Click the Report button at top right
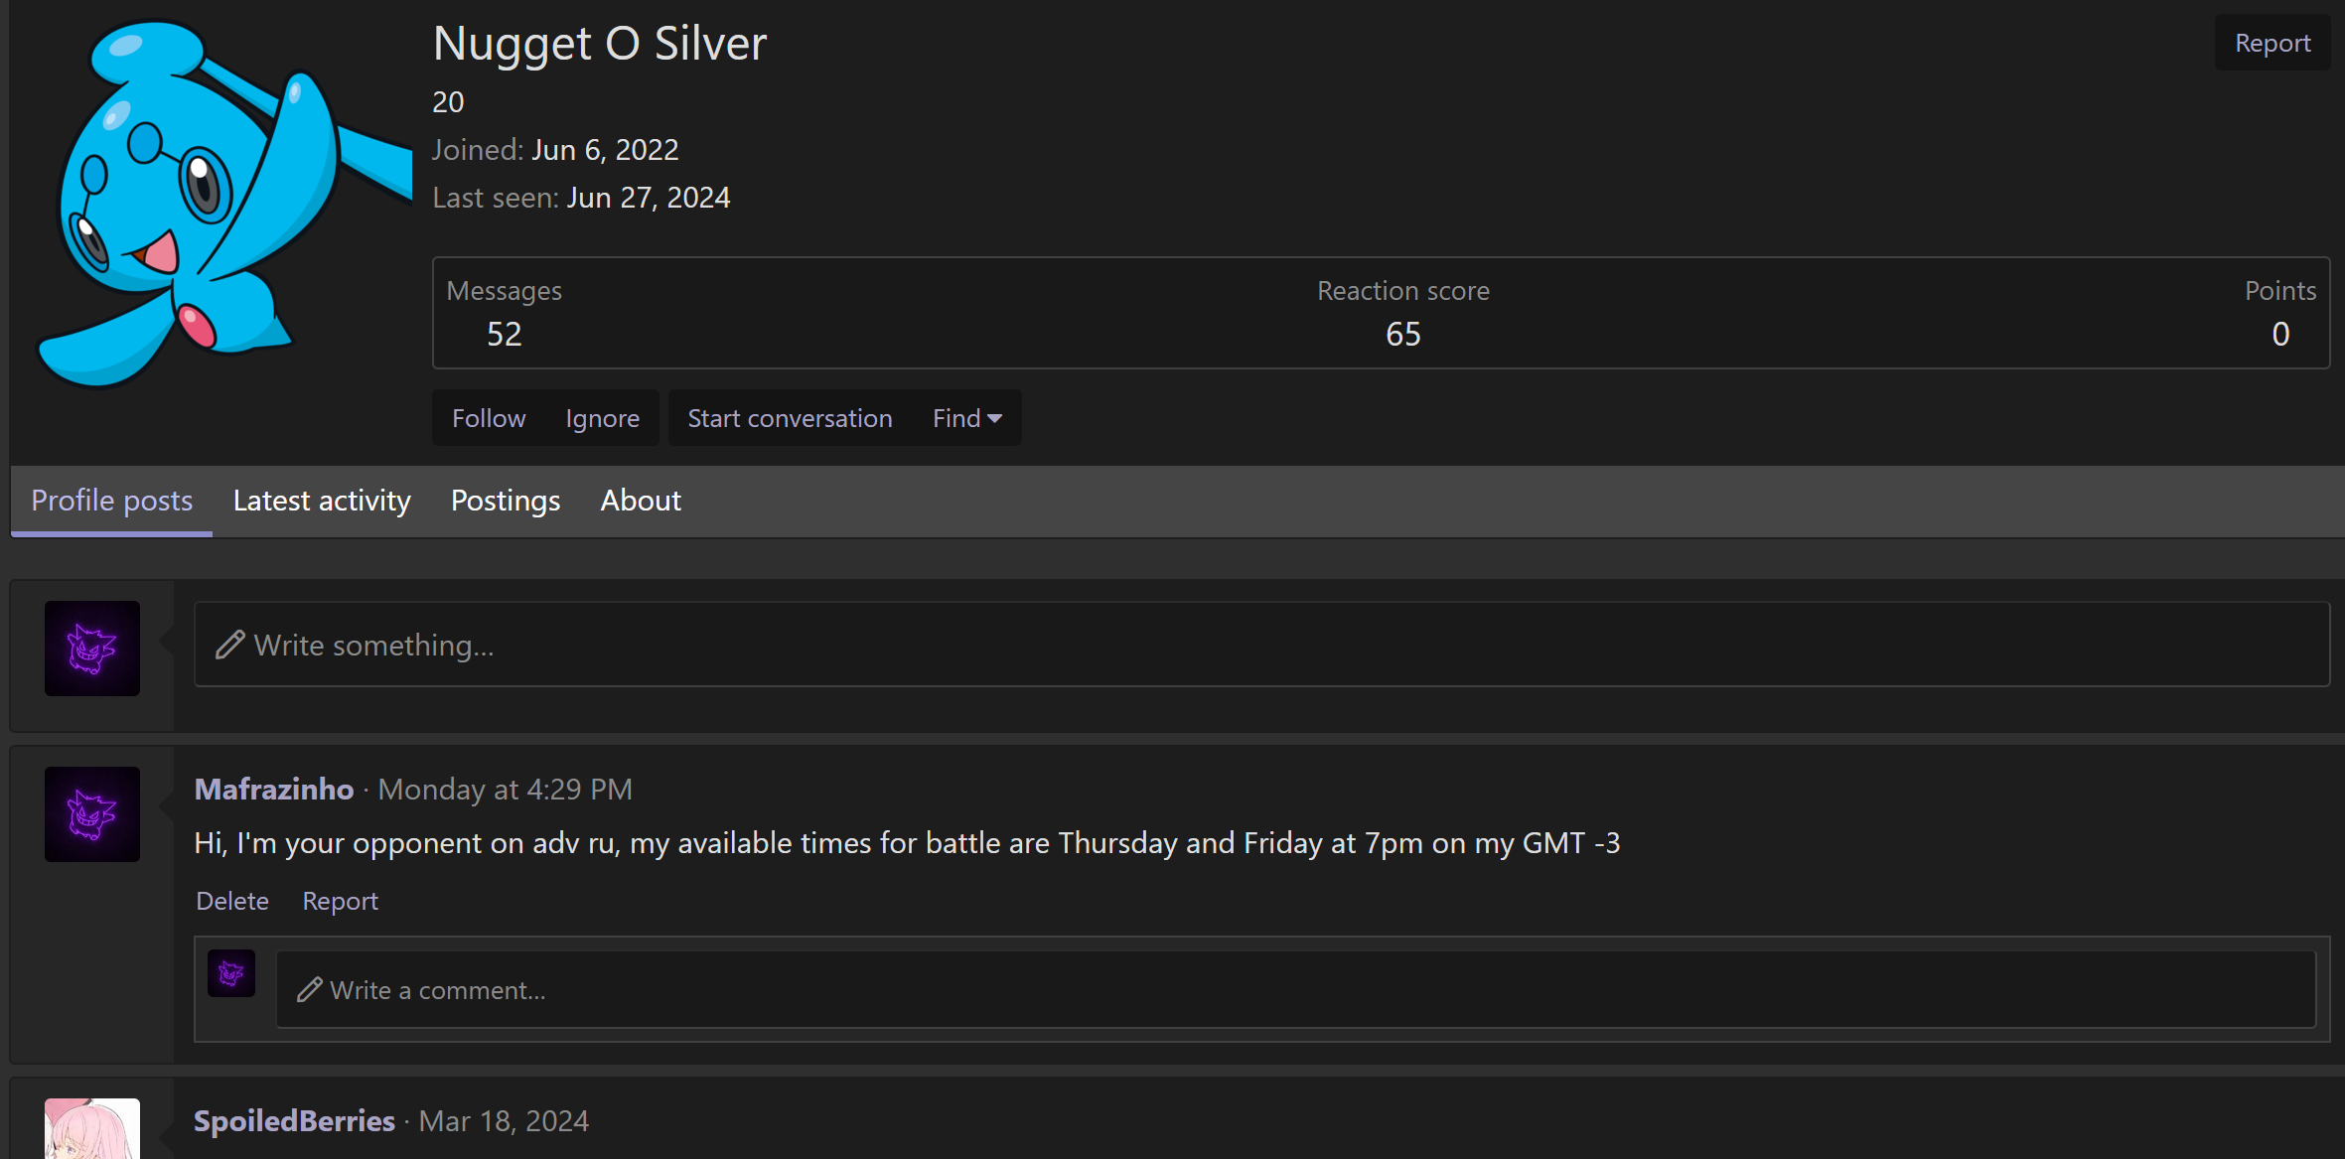The image size is (2345, 1159). point(2272,43)
